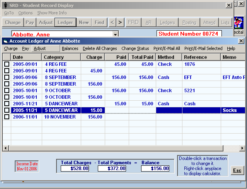Image resolution: width=247 pixels, height=189 pixels.
Task: Click the Total Paid column header
Action: coord(142,57)
